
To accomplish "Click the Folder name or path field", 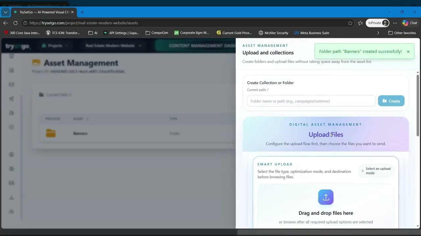I will tap(311, 101).
